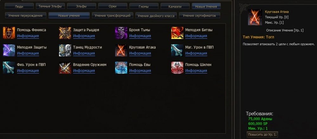The image size is (317, 139).
Task: Select the Физ. Урон в ПВП sword icon
Action: pos(9,68)
